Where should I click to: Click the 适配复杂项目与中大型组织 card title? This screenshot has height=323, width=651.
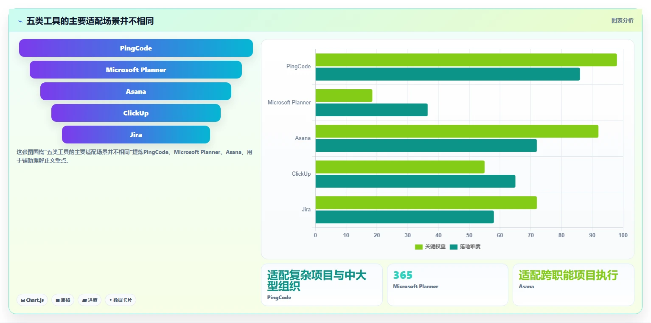click(317, 281)
